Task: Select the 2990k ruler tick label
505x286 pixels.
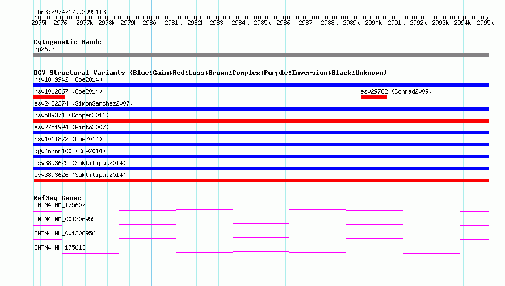Action: [373, 23]
